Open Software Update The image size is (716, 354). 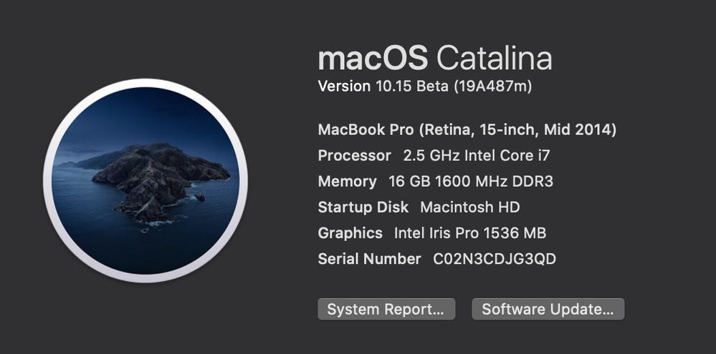pos(548,309)
